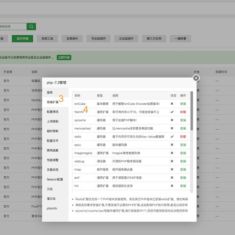The image size is (235, 235).
Task: Install the exif extension
Action: coord(183,178)
